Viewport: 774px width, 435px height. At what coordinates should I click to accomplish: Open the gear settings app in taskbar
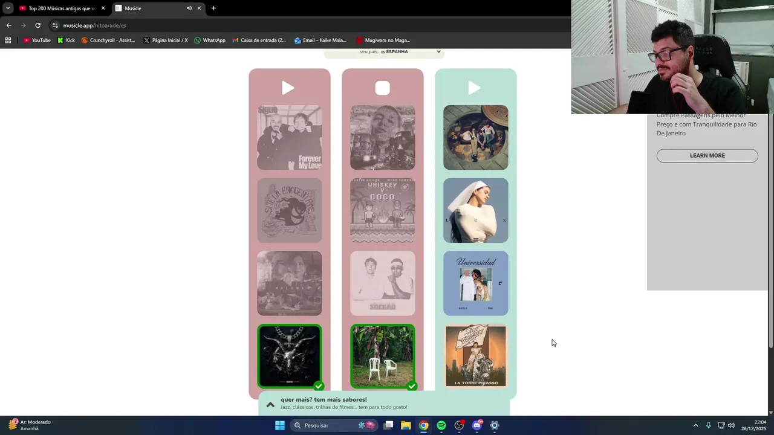pyautogui.click(x=495, y=425)
